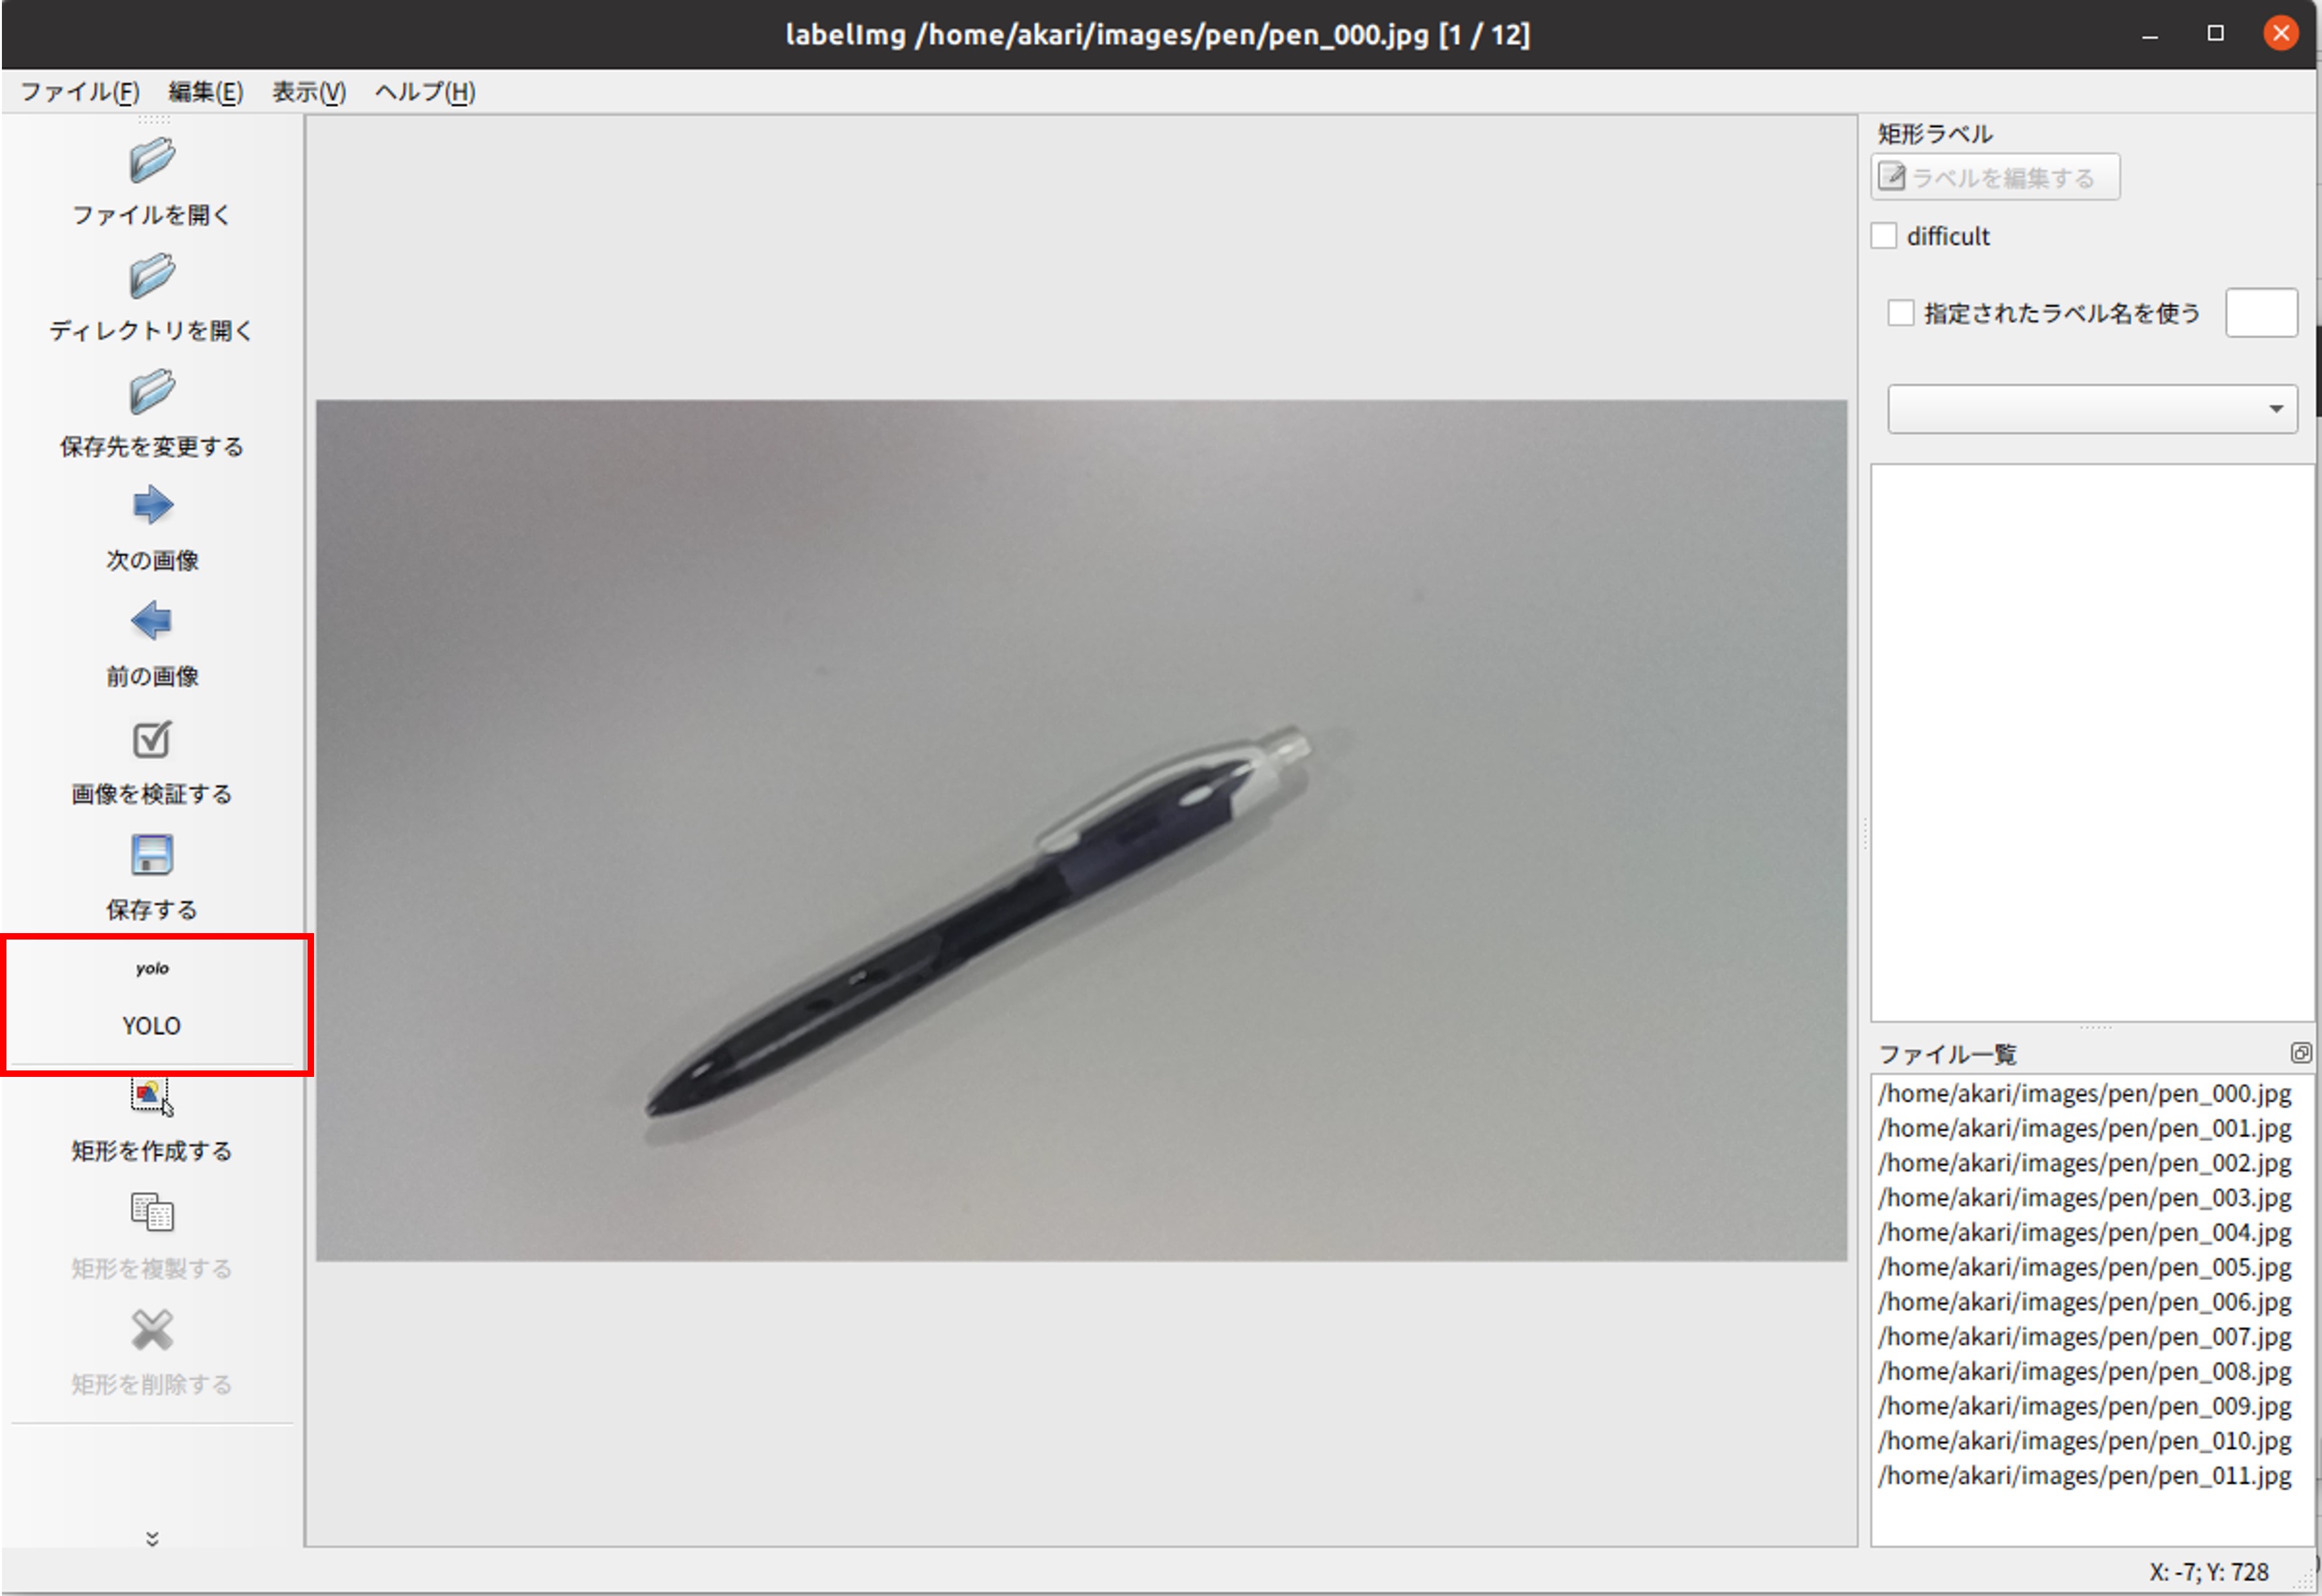Image resolution: width=2322 pixels, height=1596 pixels.
Task: Click the Save floppy disk icon
Action: coord(152,856)
